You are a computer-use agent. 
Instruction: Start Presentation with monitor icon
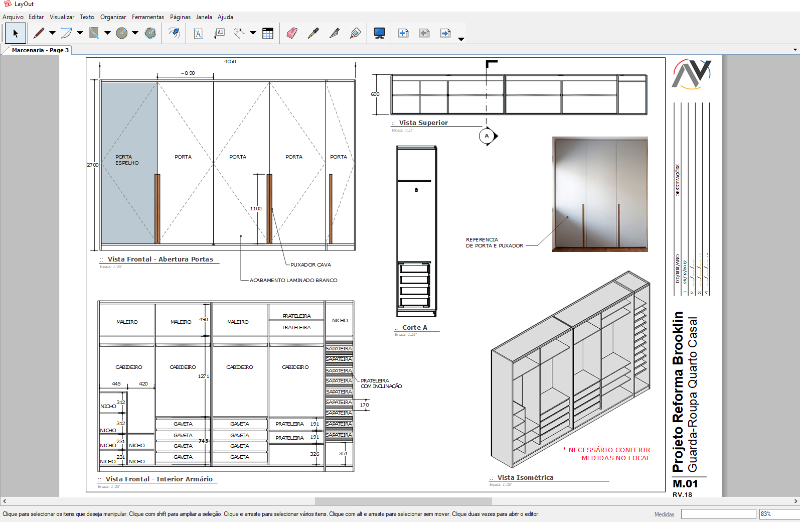pyautogui.click(x=380, y=33)
